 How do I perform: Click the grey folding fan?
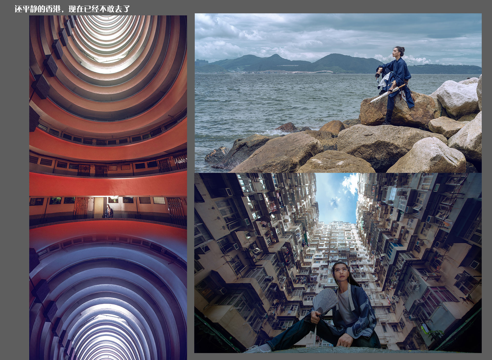click(325, 300)
